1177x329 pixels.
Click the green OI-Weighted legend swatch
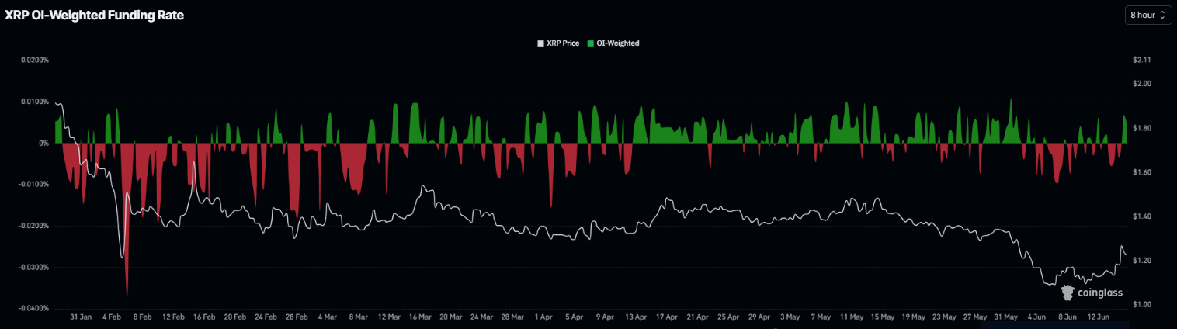590,43
